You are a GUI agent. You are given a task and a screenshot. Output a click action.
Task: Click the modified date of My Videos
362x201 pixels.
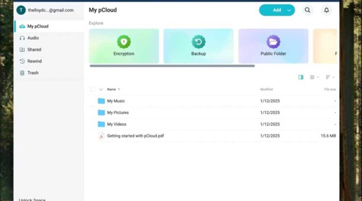(x=270, y=124)
